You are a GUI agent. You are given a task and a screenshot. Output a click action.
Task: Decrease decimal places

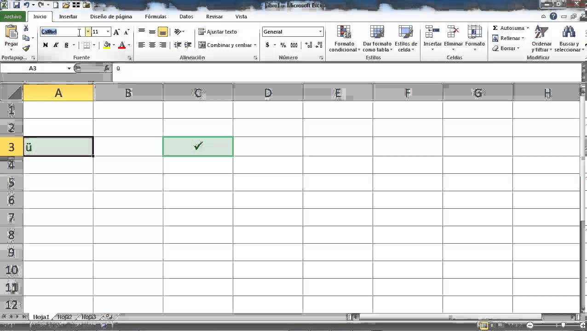(x=318, y=45)
